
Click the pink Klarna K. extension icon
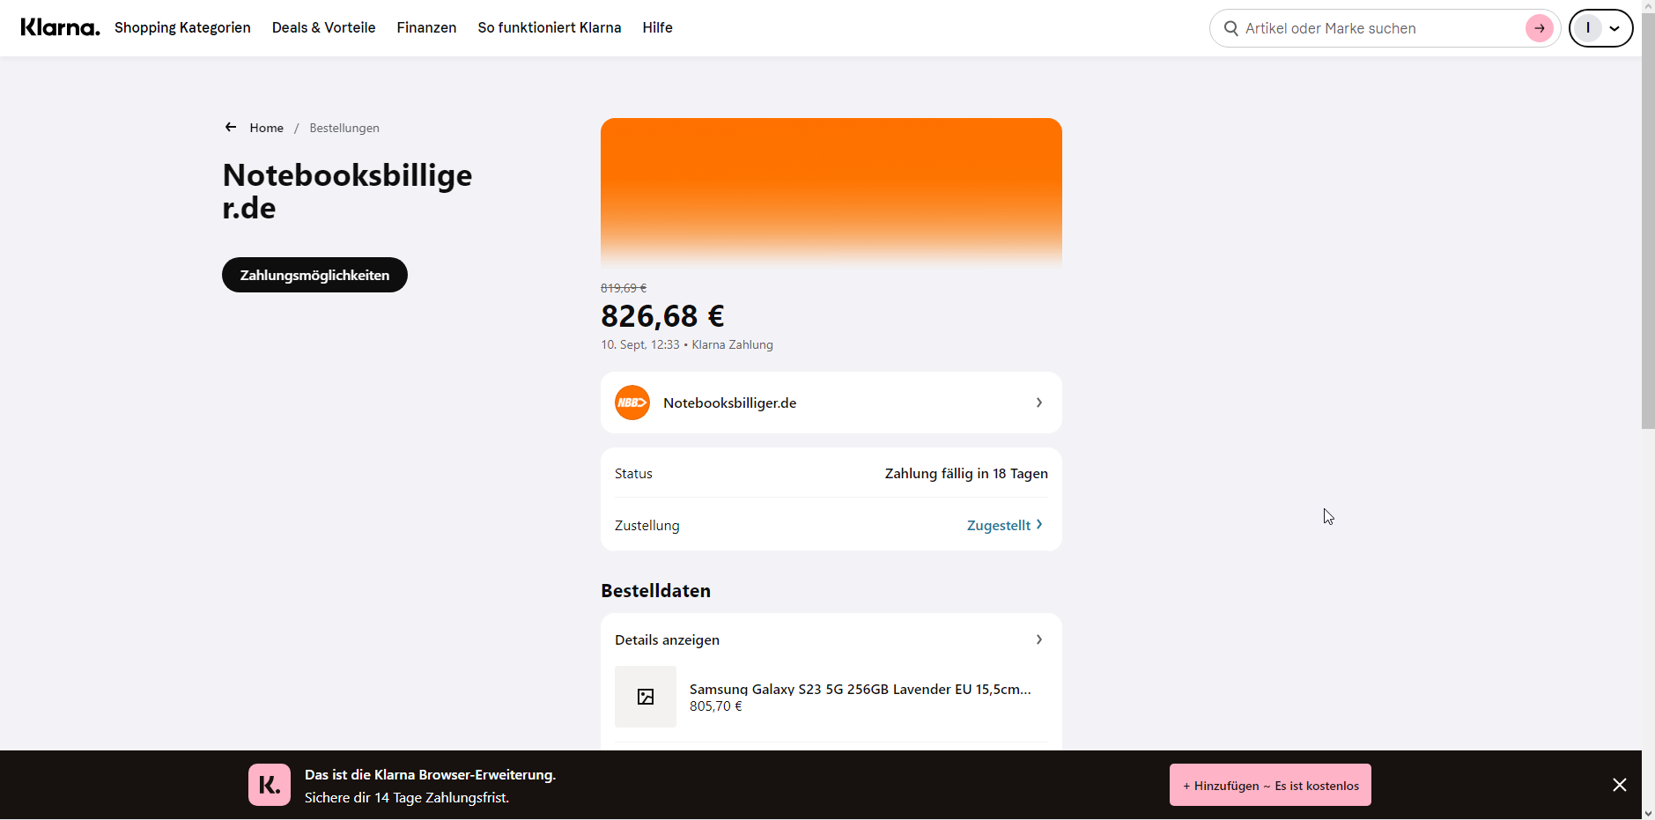(x=270, y=785)
